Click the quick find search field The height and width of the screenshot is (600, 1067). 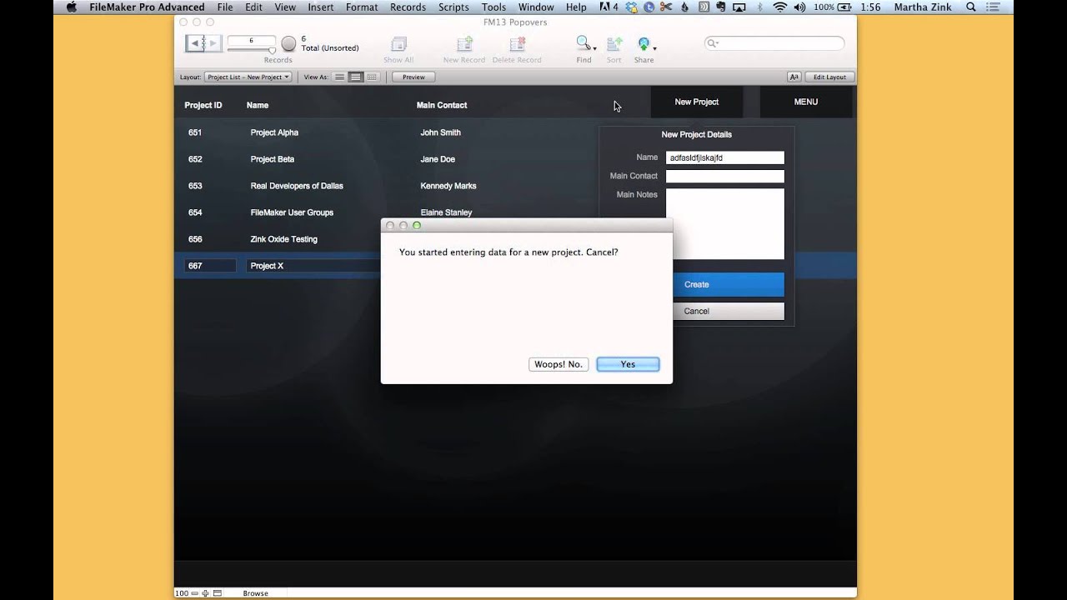(x=774, y=43)
